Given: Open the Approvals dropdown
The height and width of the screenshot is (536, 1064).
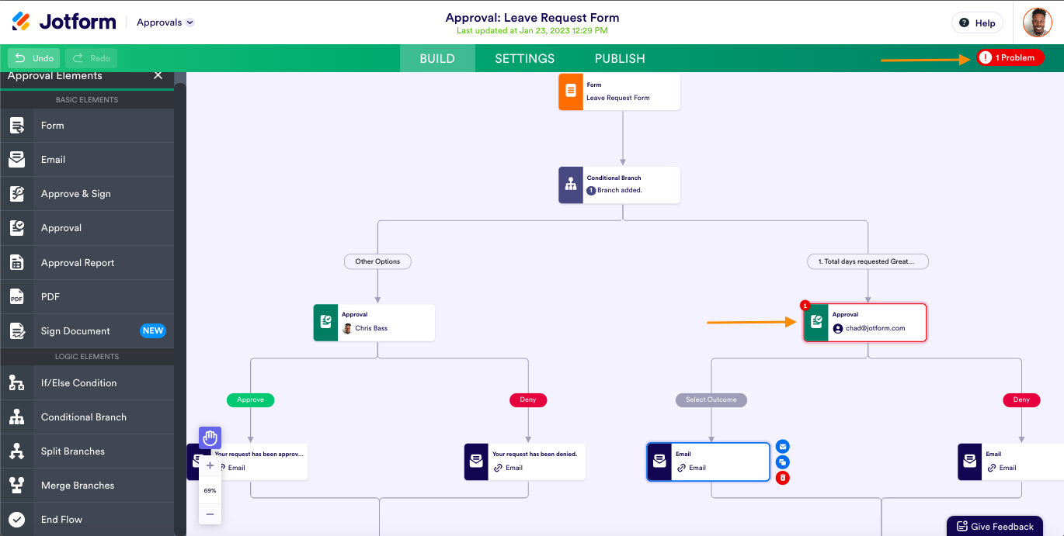Looking at the screenshot, I should pos(165,22).
